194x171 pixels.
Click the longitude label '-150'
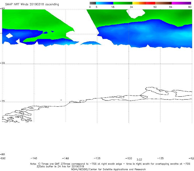click(3, 158)
